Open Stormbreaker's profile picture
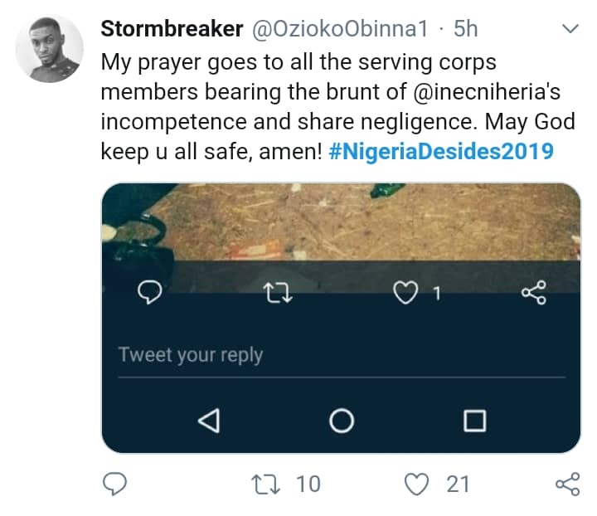 50,48
